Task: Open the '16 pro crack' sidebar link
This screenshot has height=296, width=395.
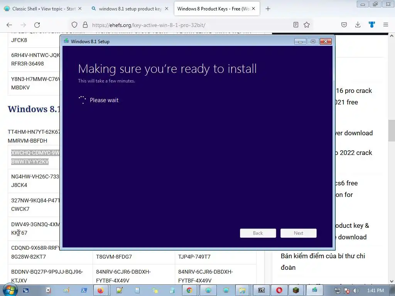Action: click(354, 91)
